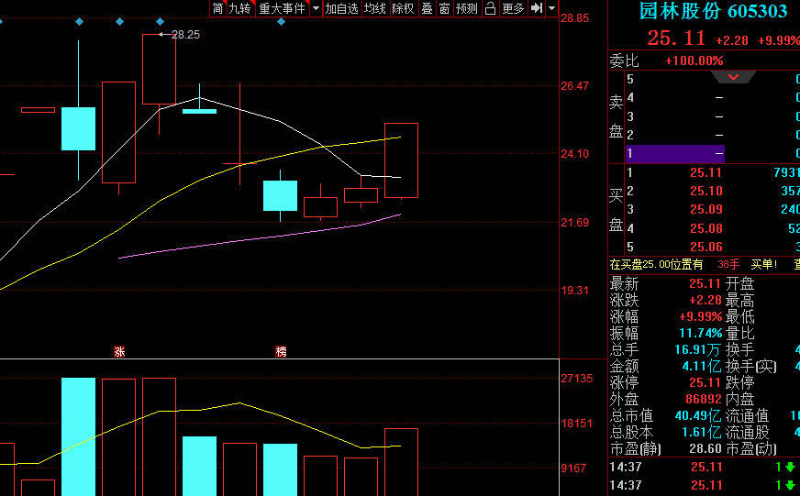
Task: Collapse sell orders with the red chevron
Action: [x=733, y=77]
